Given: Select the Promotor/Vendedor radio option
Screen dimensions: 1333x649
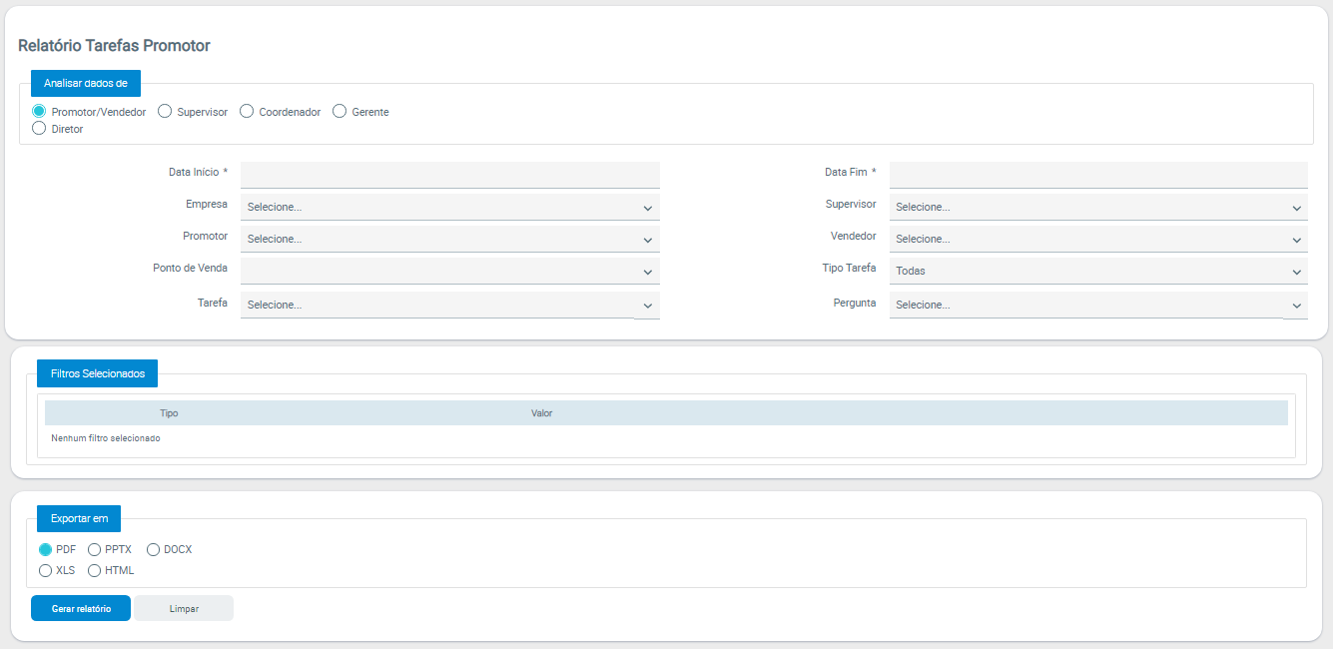Looking at the screenshot, I should pos(40,112).
